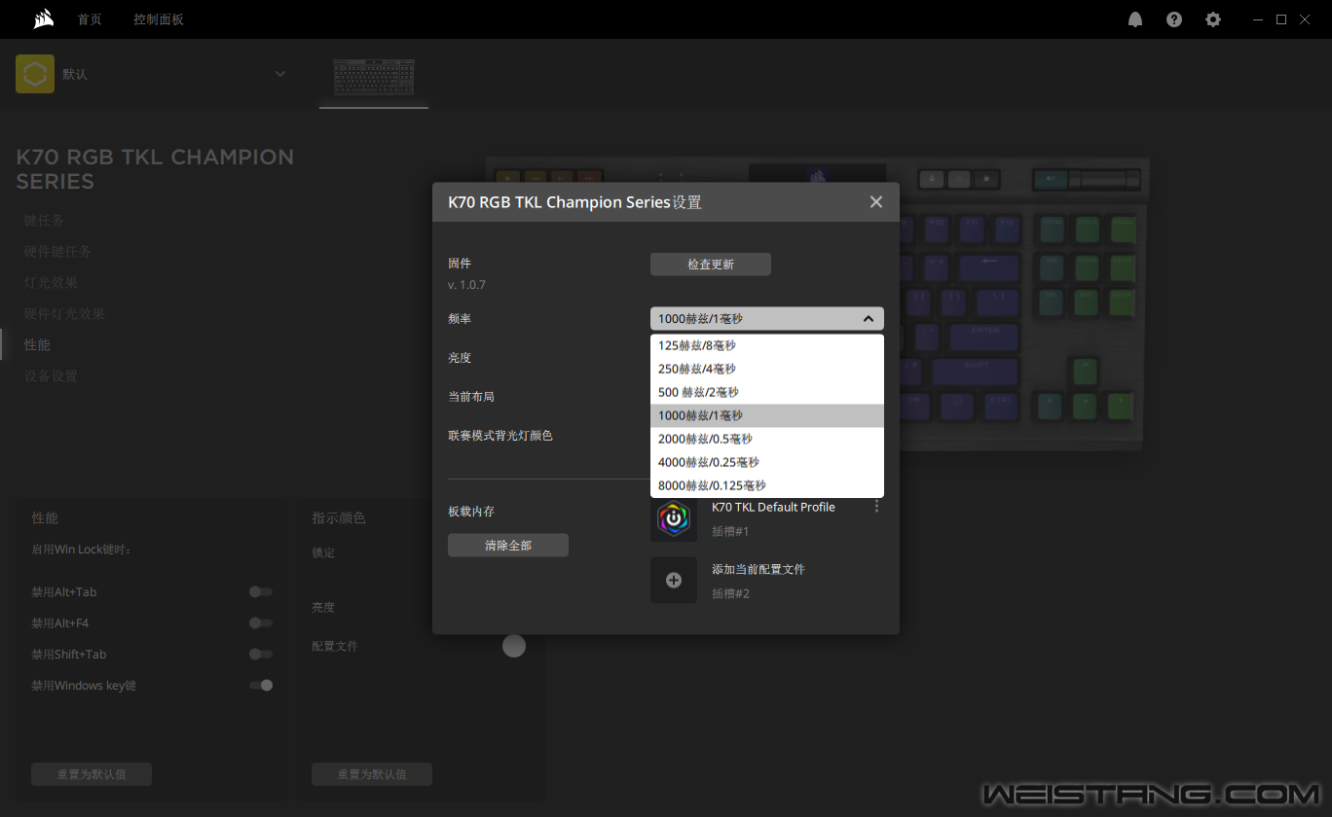The height and width of the screenshot is (817, 1332).
Task: Click the yellow 默认 profile icon
Action: tap(35, 74)
